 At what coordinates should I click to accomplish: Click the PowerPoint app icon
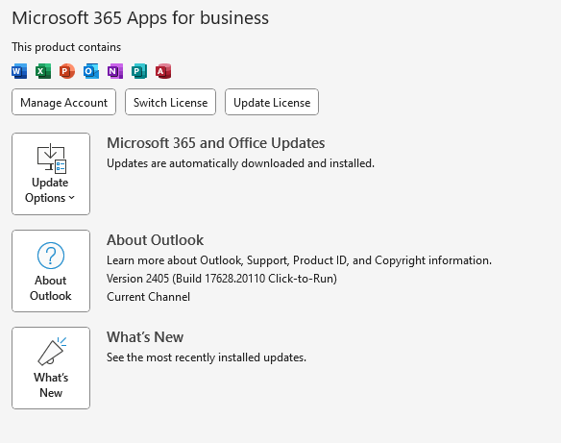point(67,71)
